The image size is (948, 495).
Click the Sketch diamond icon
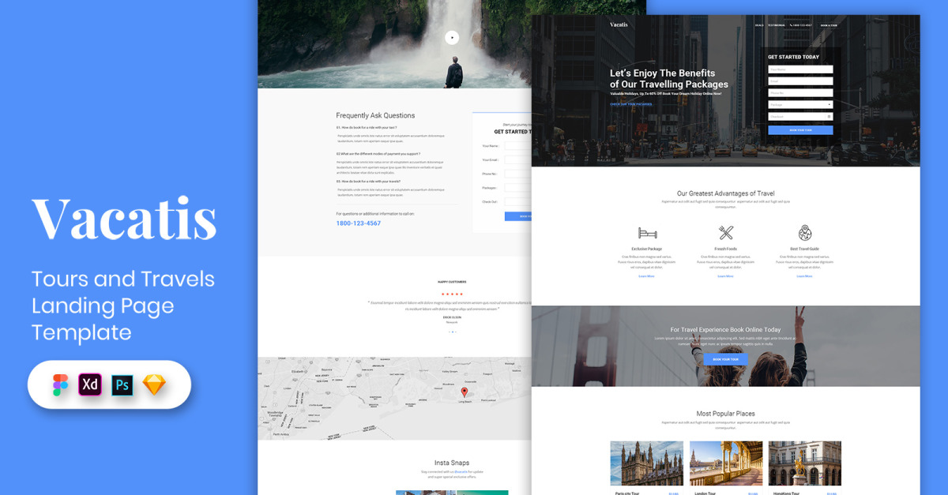(154, 385)
